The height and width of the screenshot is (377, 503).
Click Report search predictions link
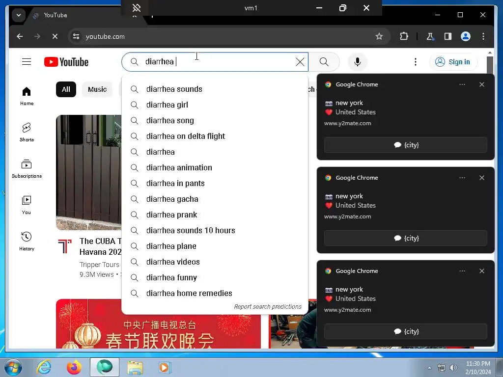click(x=268, y=307)
